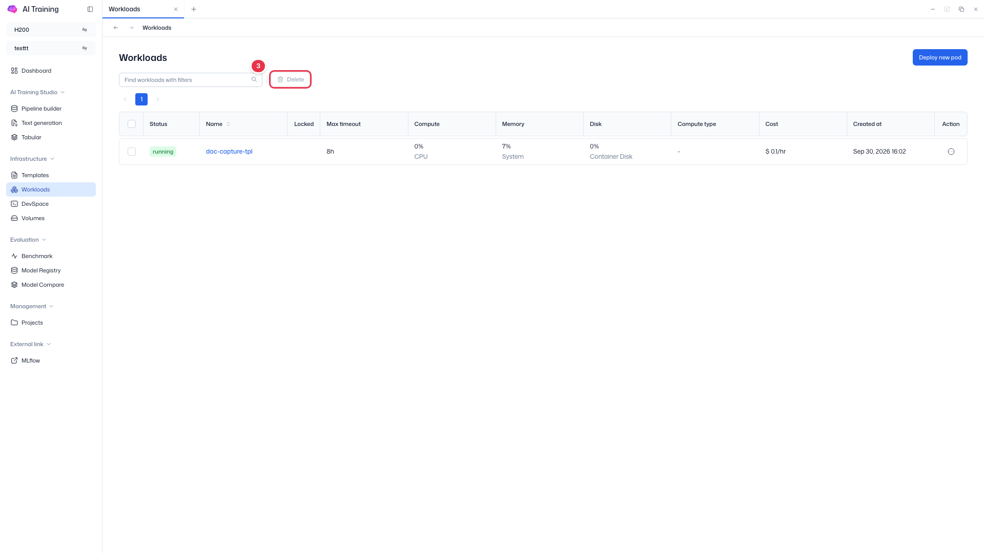Collapse the Infrastructure section
This screenshot has height=553, width=984.
[32, 159]
